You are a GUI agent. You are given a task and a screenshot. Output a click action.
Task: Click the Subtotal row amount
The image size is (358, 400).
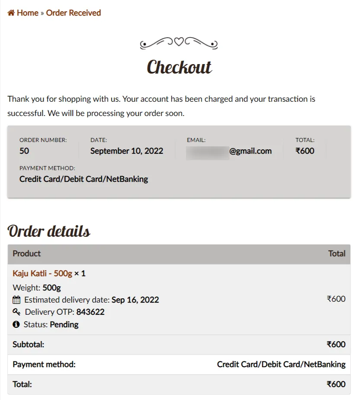(x=336, y=345)
